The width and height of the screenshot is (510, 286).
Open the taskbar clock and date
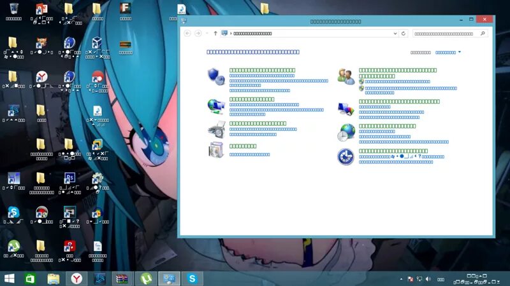(477, 279)
